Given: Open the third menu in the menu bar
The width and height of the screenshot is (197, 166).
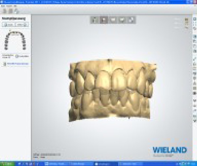Looking at the screenshot, I should point(15,6).
